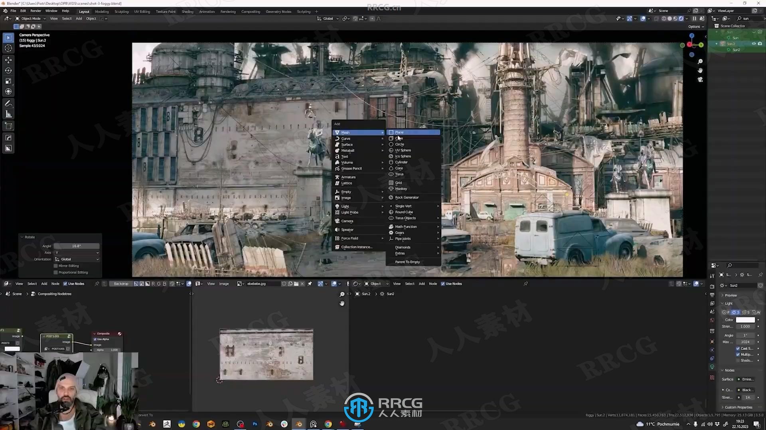Switch to Rendered viewport shading
Viewport: 766px width, 430px height.
click(x=681, y=19)
